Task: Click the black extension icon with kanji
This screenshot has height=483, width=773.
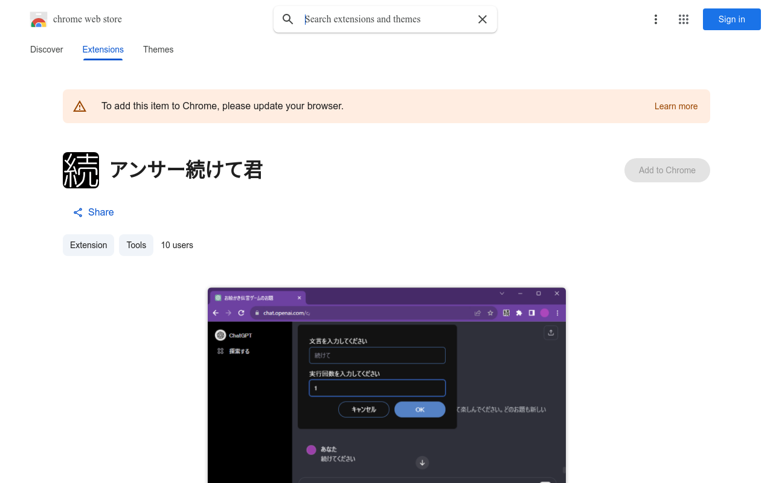Action: (81, 170)
